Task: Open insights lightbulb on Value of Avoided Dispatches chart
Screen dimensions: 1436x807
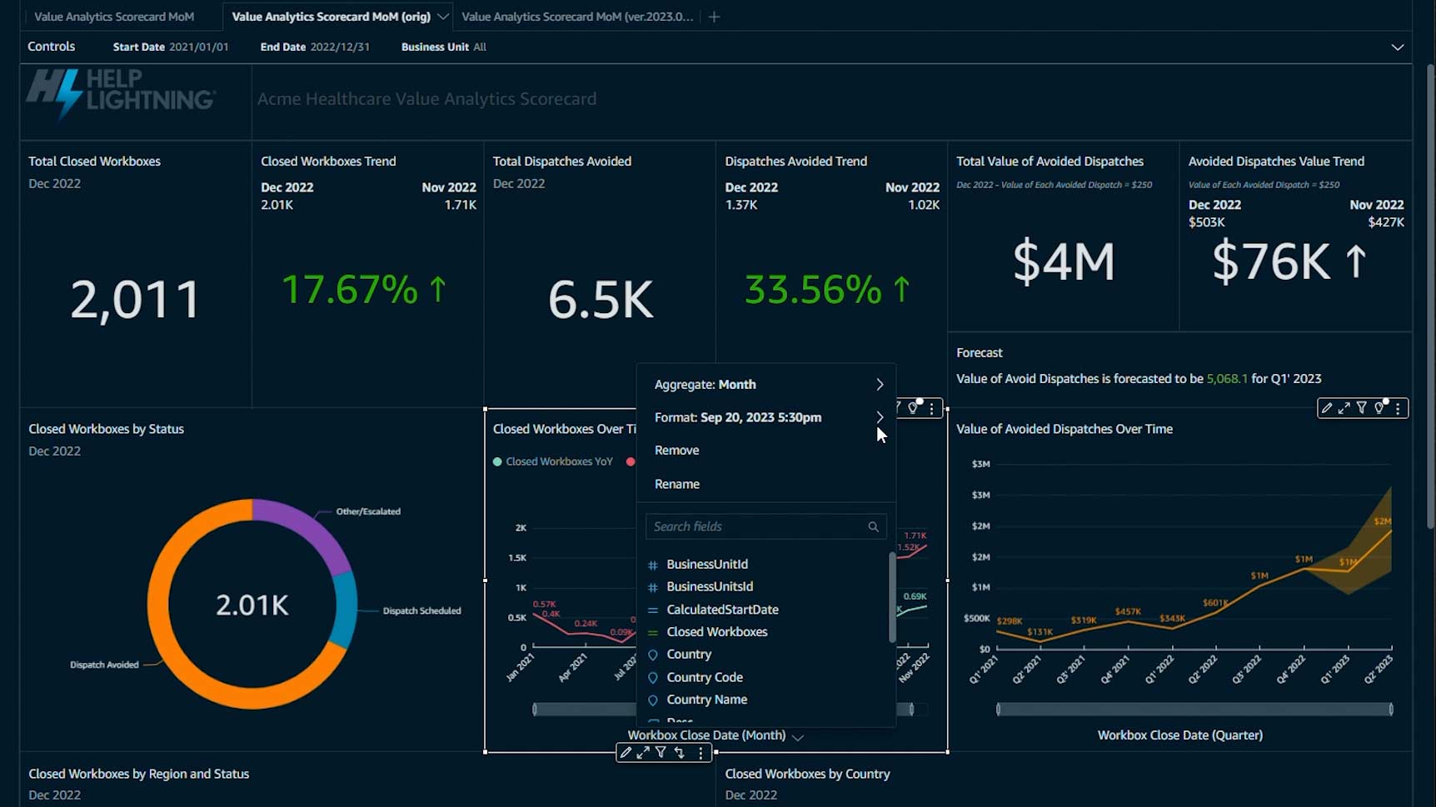Action: pos(1379,408)
